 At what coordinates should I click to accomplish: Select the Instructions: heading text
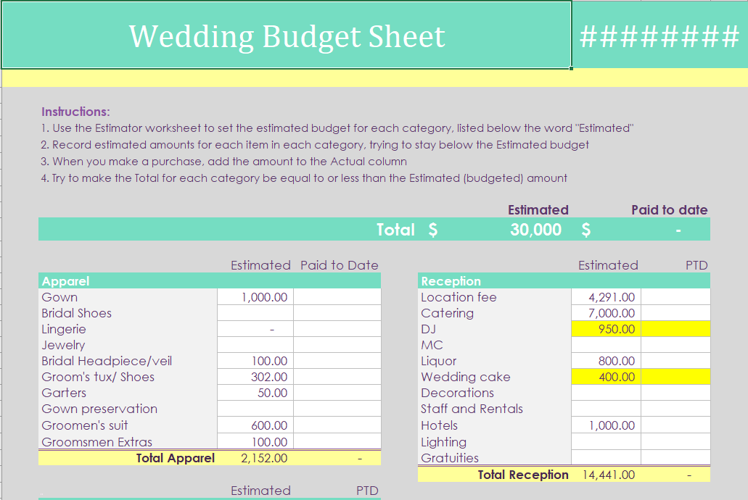pos(75,112)
